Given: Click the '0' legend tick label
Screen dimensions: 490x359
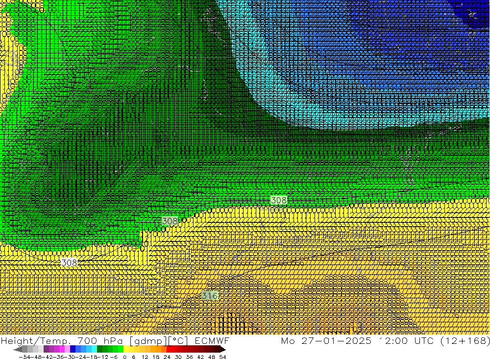Looking at the screenshot, I should (124, 357).
